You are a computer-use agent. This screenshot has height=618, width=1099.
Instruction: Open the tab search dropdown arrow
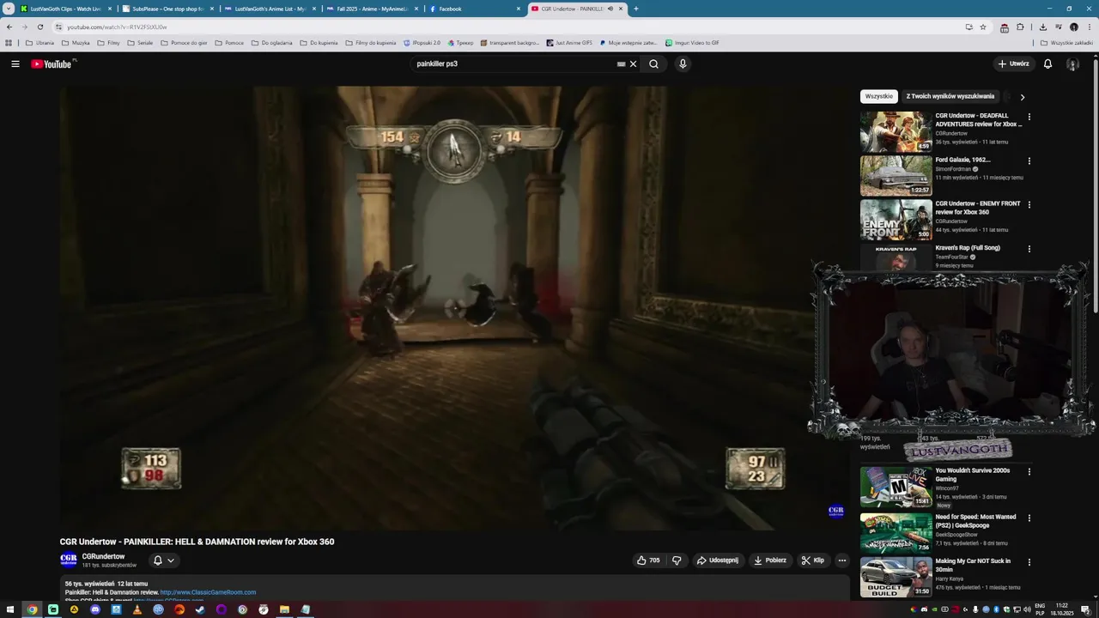9,9
